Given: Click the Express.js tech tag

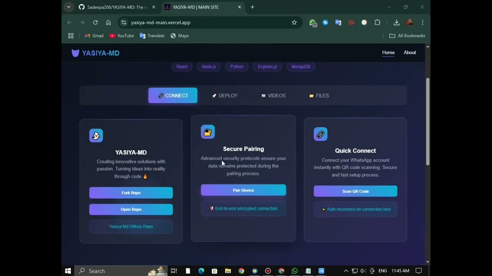Looking at the screenshot, I should 268,67.
